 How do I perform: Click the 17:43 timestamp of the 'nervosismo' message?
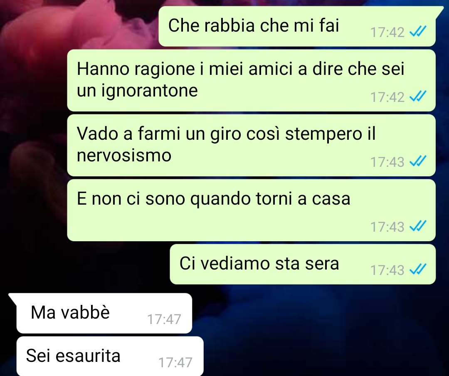coord(387,162)
